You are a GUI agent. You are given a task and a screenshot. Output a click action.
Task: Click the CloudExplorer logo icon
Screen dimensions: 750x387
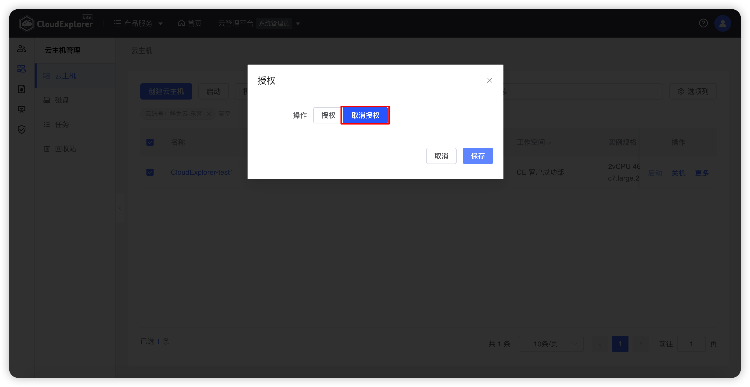click(x=27, y=23)
